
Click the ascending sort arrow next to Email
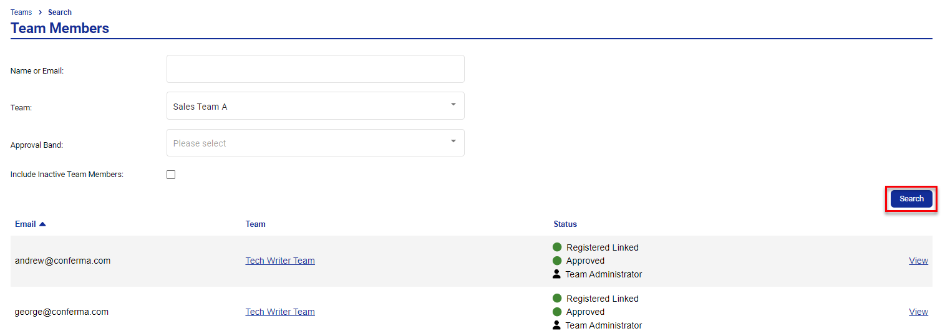[42, 224]
